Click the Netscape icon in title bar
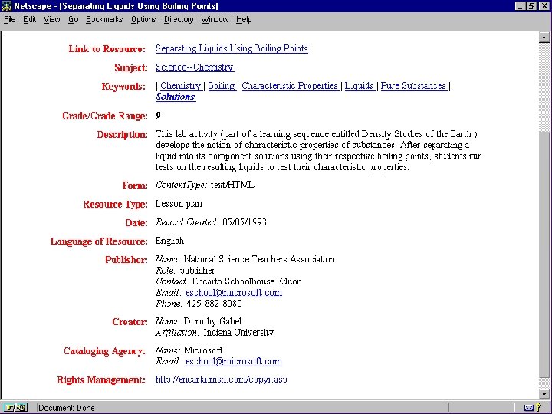552x414 pixels. [7, 6]
